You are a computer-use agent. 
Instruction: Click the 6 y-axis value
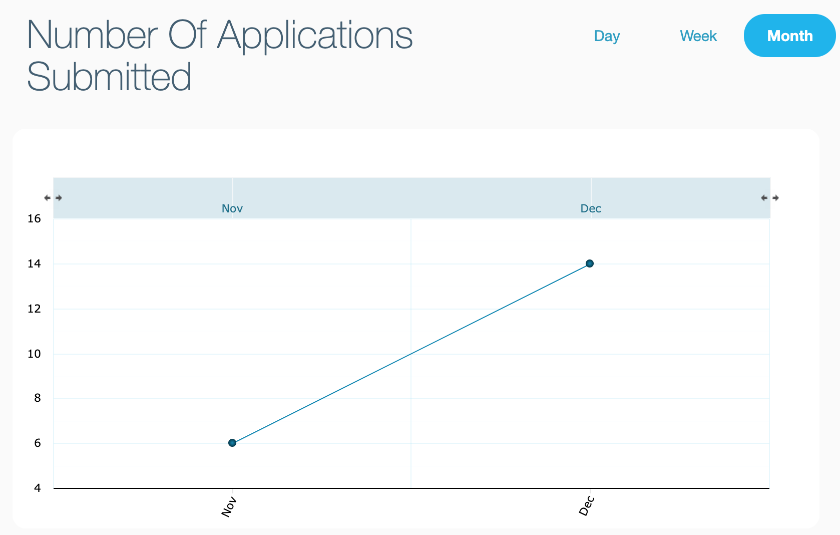(38, 443)
